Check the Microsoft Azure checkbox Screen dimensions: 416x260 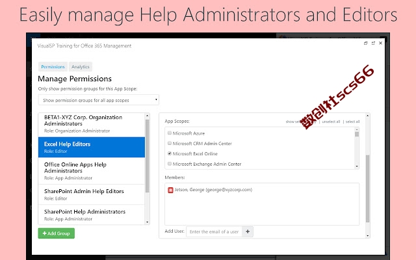(170, 133)
